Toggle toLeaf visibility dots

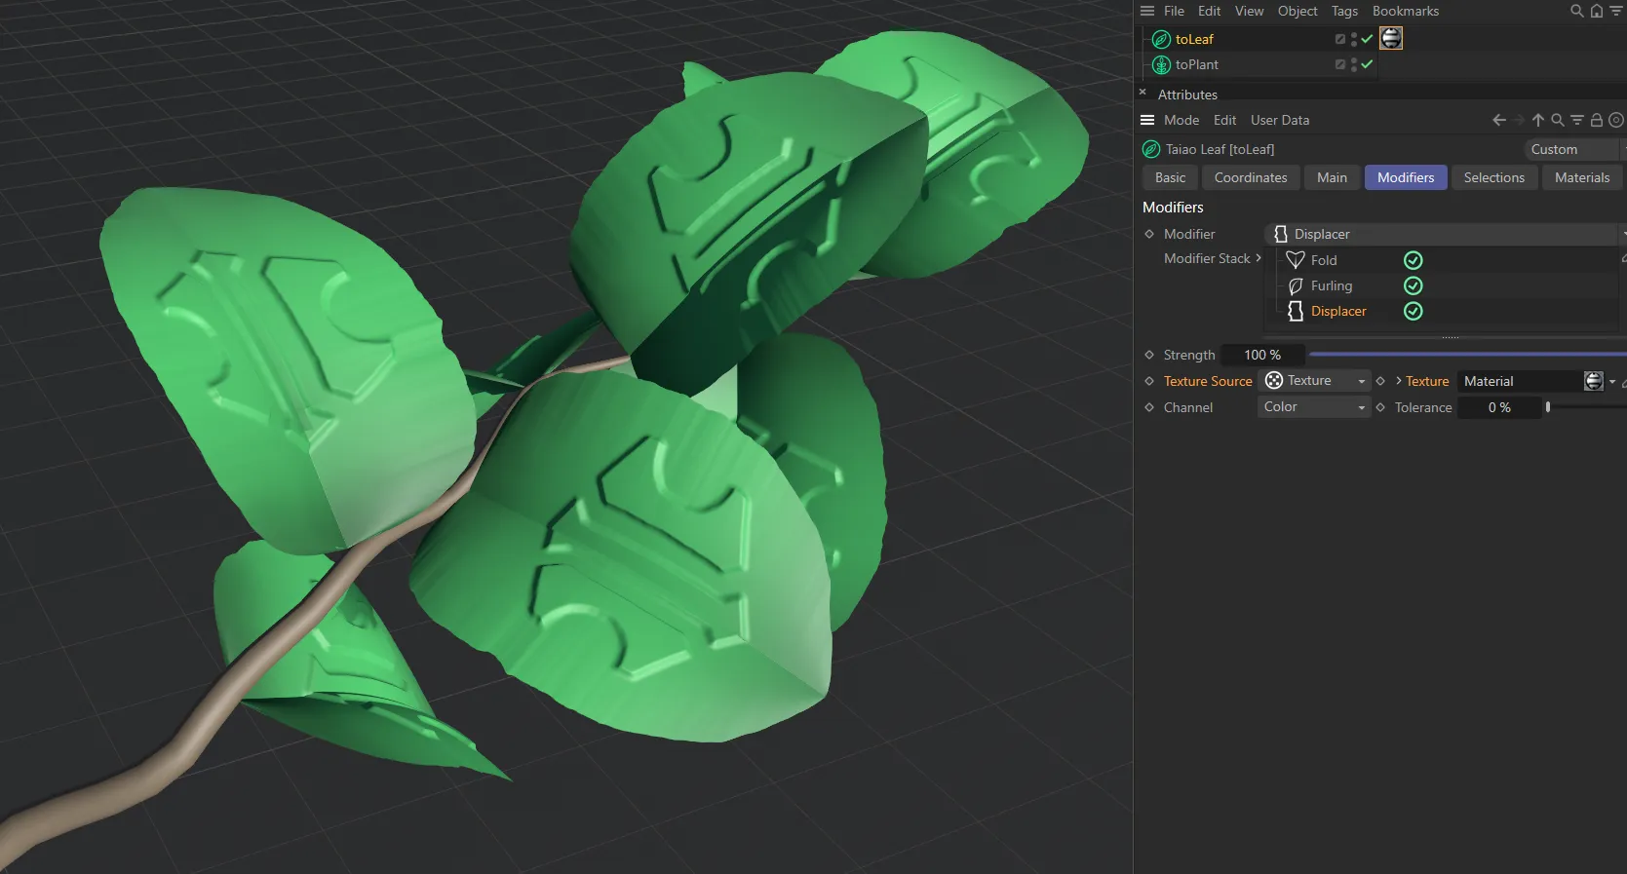click(1354, 39)
